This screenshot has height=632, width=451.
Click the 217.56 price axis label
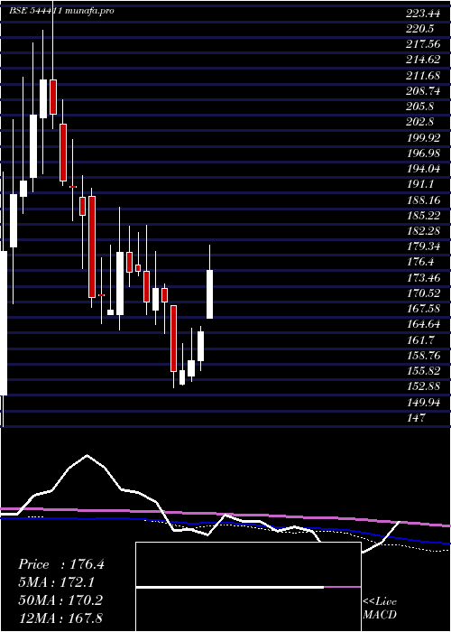(423, 45)
